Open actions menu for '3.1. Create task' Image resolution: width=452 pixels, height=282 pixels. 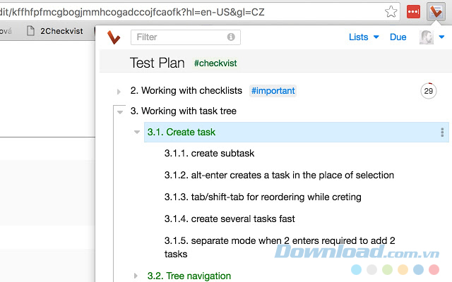[x=442, y=132]
